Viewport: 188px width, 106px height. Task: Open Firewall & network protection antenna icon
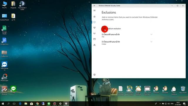tap(95, 33)
